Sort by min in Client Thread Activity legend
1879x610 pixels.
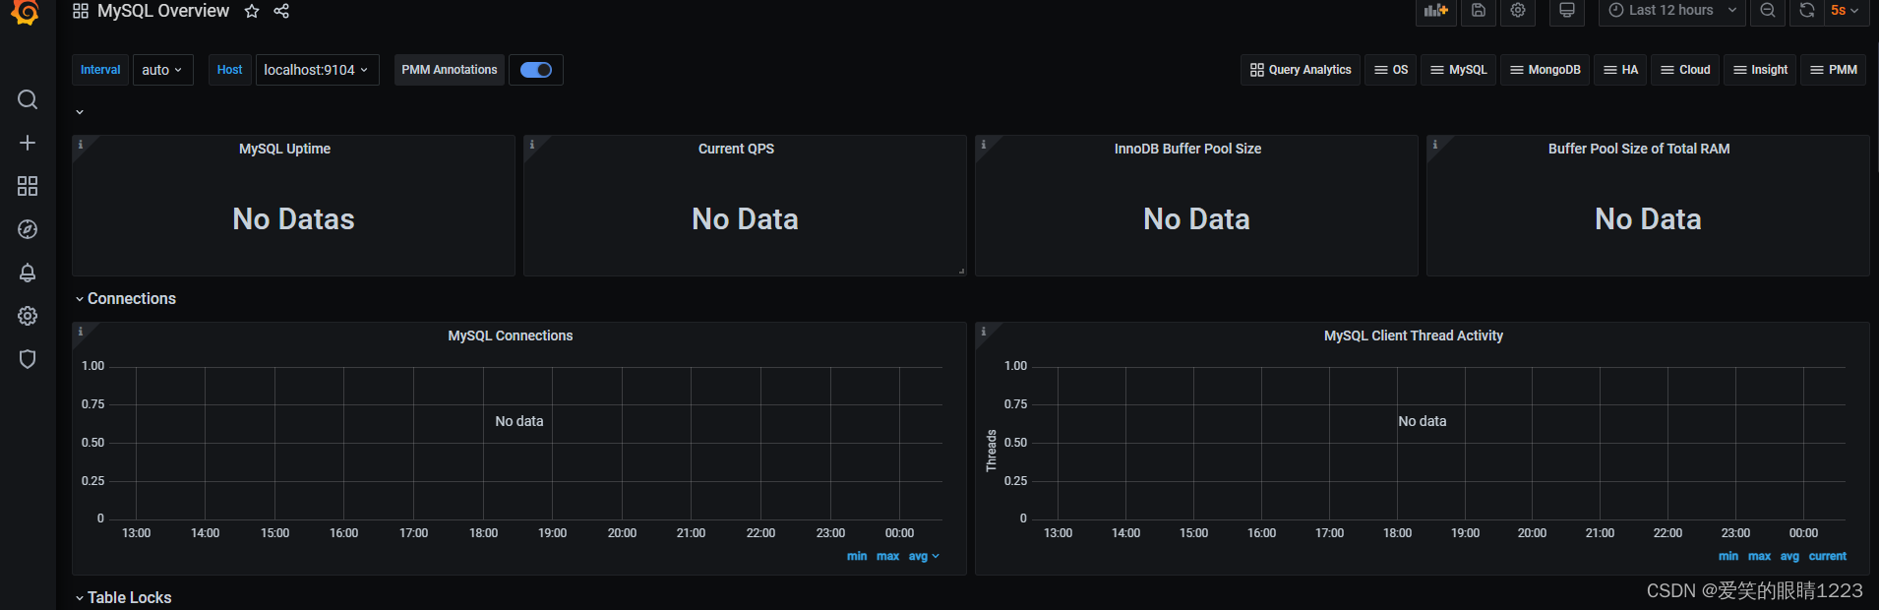(1728, 556)
